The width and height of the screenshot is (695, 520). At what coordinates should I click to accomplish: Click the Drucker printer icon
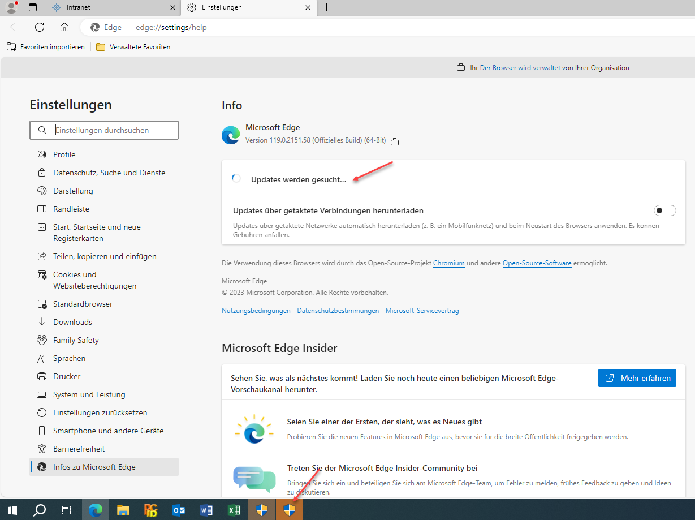click(x=42, y=376)
